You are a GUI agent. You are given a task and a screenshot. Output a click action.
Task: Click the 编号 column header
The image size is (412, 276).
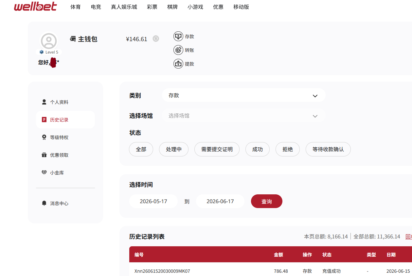point(139,255)
